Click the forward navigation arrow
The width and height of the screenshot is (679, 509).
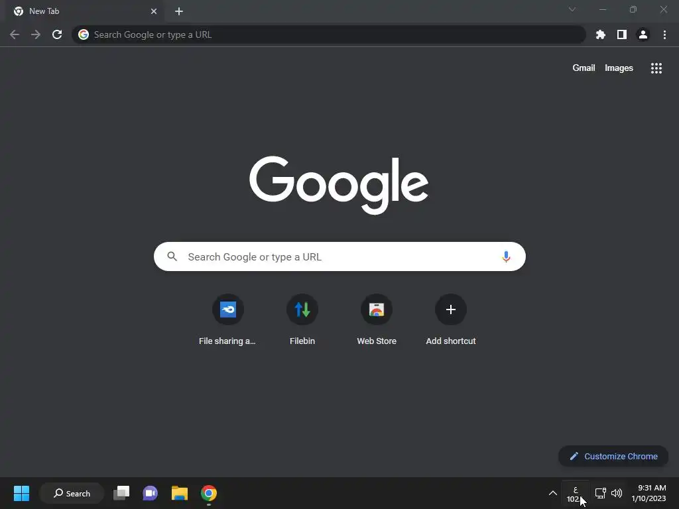(36, 34)
